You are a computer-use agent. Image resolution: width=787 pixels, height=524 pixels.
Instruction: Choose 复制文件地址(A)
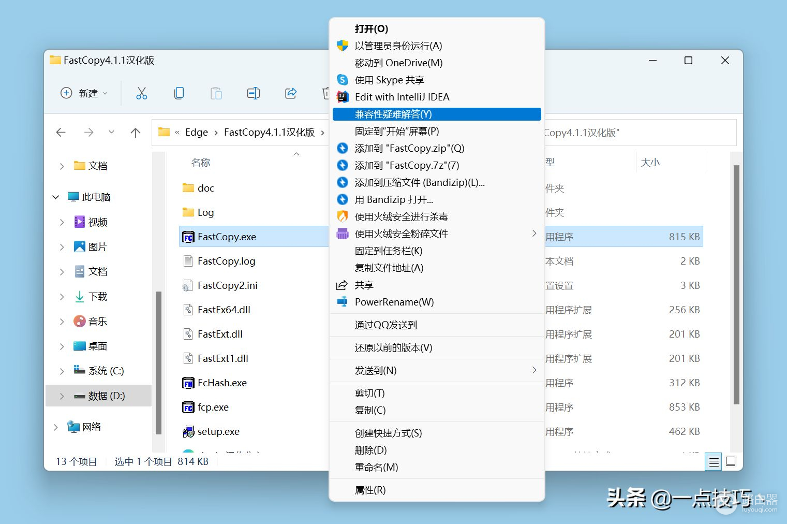(x=437, y=268)
